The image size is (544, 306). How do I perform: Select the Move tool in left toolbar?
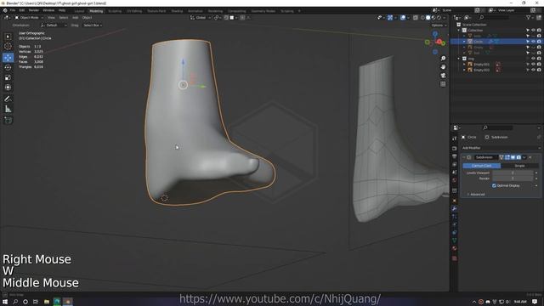8,57
